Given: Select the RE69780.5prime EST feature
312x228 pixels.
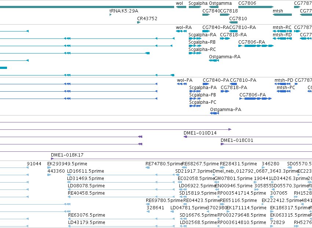Looking at the screenshot, I should click(148, 204).
